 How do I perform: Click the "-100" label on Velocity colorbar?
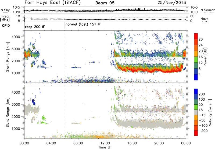(203, 126)
